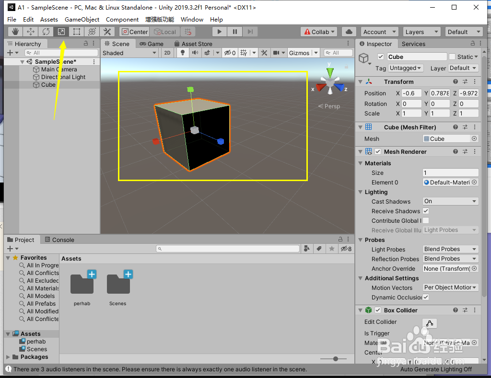This screenshot has width=491, height=378.
Task: Switch to the Game tab
Action: 152,44
